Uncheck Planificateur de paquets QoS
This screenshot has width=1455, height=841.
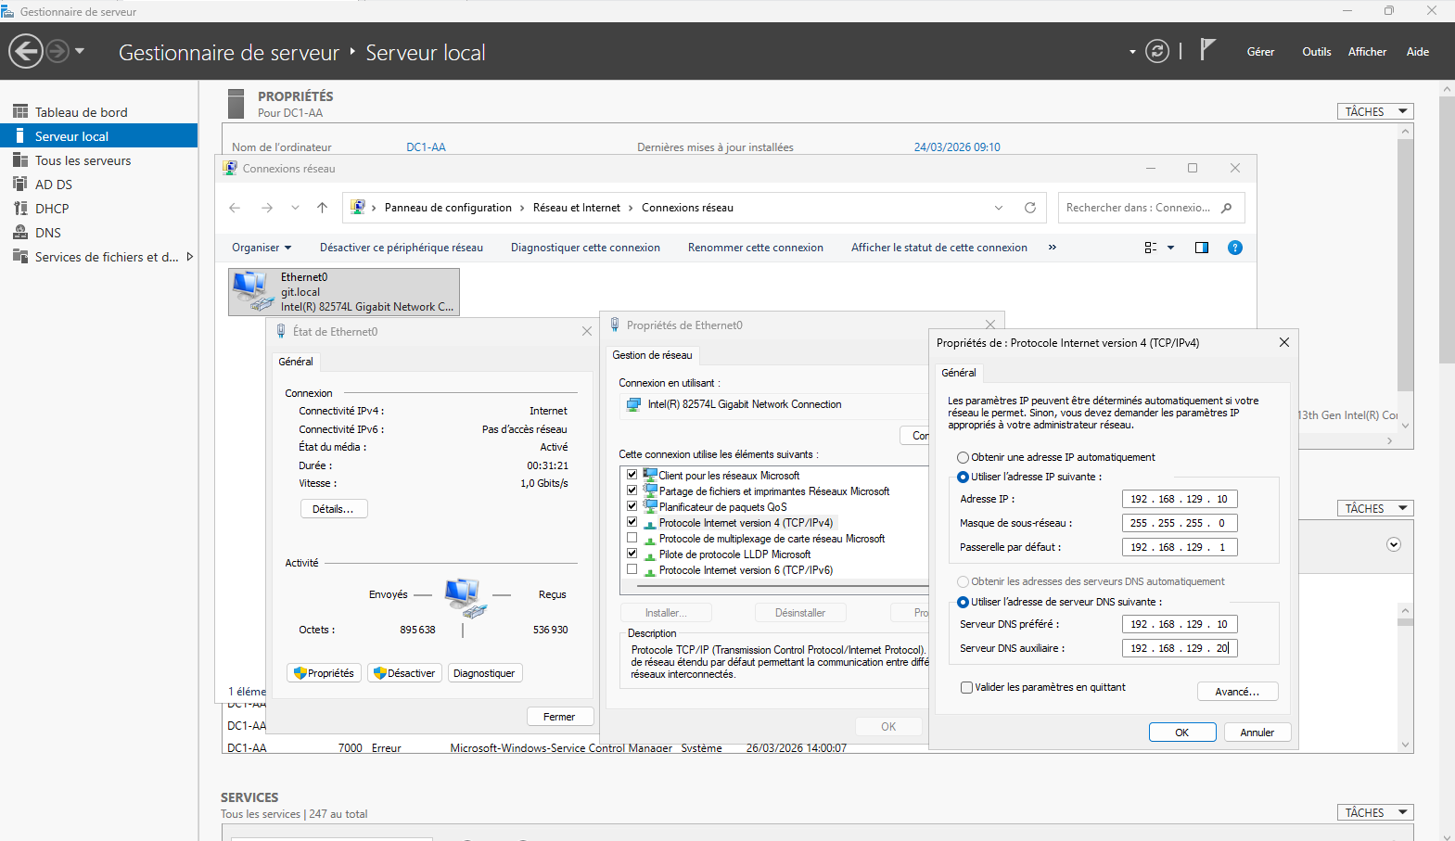pyautogui.click(x=632, y=506)
